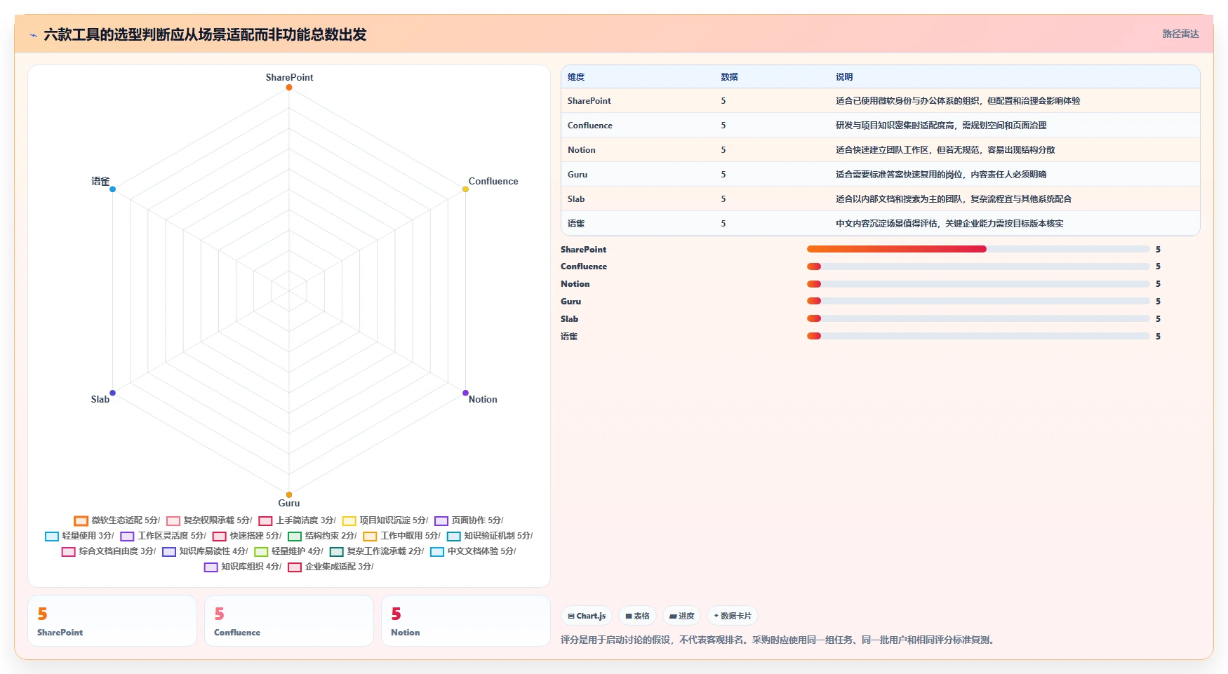Hide the 复杂工作流承载 2分 legend series
The image size is (1228, 674).
(x=377, y=551)
